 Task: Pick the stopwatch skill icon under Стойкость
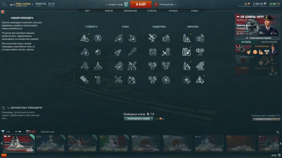pos(98,52)
